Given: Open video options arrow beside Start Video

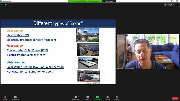Looking at the screenshot, I should click(20, 97).
